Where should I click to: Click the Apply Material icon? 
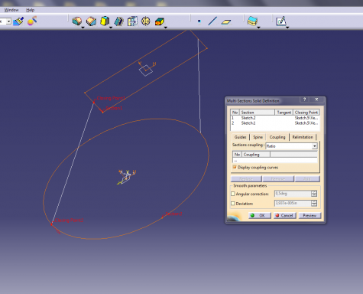tap(32, 21)
